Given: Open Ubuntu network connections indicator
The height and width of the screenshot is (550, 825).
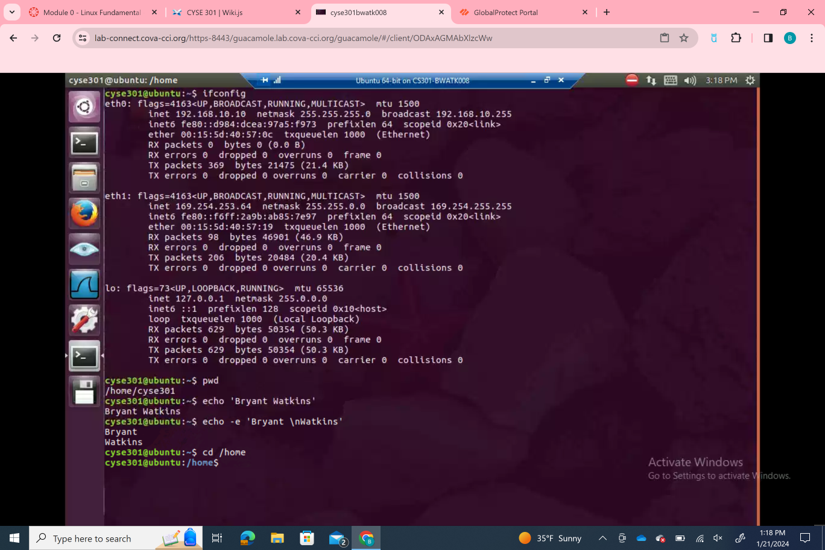Looking at the screenshot, I should (651, 80).
